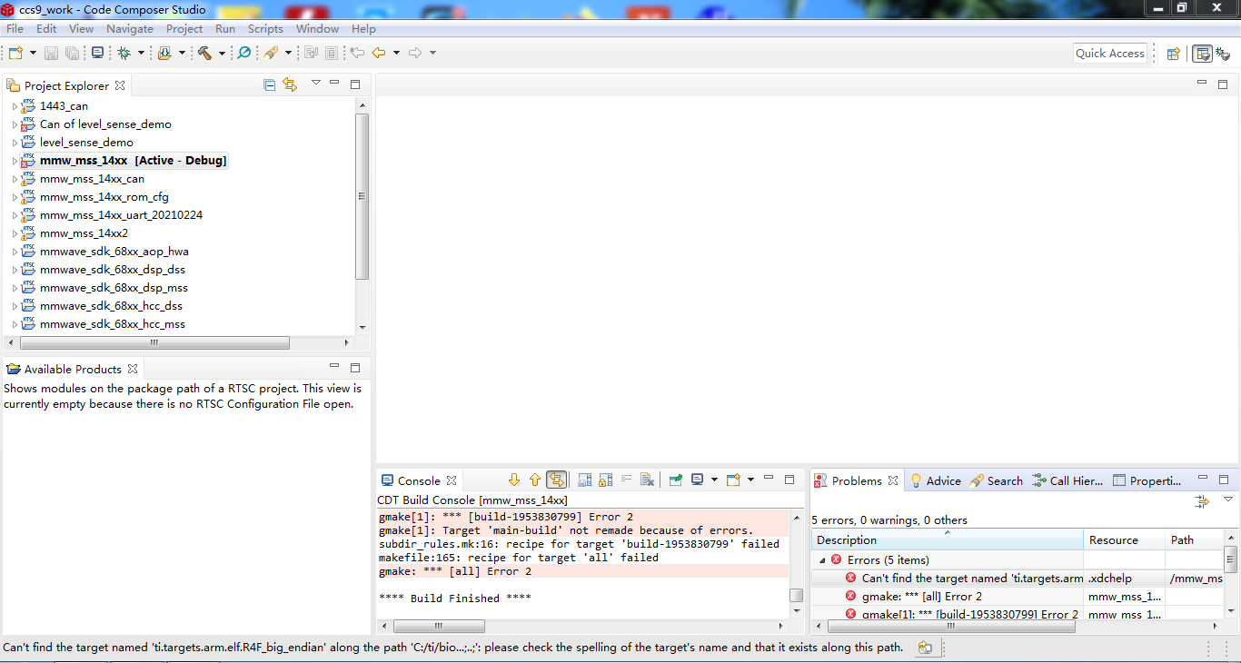Select the Properties tab
The image size is (1241, 663).
pyautogui.click(x=1147, y=480)
